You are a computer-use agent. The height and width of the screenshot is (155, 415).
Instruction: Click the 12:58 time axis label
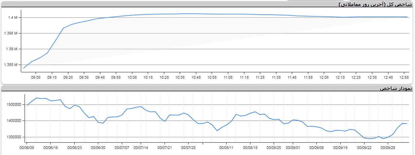point(404,77)
